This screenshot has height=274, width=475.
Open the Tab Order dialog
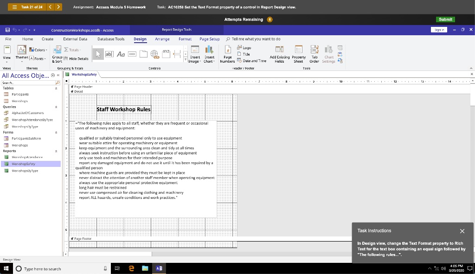[x=314, y=54]
